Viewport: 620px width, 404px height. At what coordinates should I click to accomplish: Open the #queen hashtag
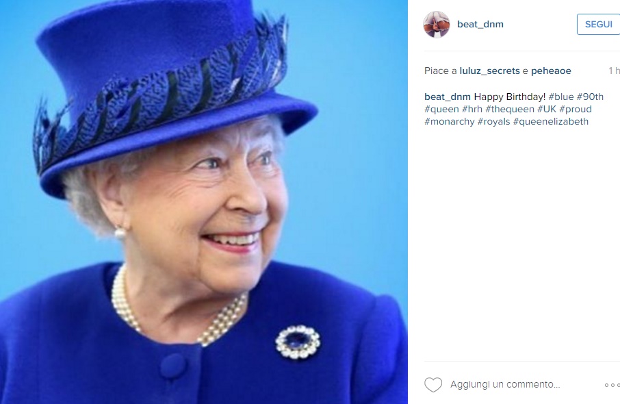click(x=441, y=109)
